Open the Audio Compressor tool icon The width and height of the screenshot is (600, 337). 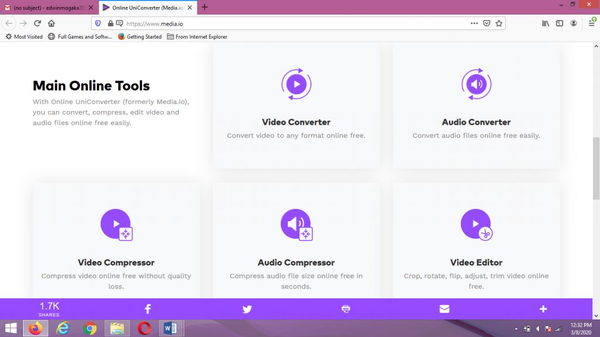tap(296, 225)
